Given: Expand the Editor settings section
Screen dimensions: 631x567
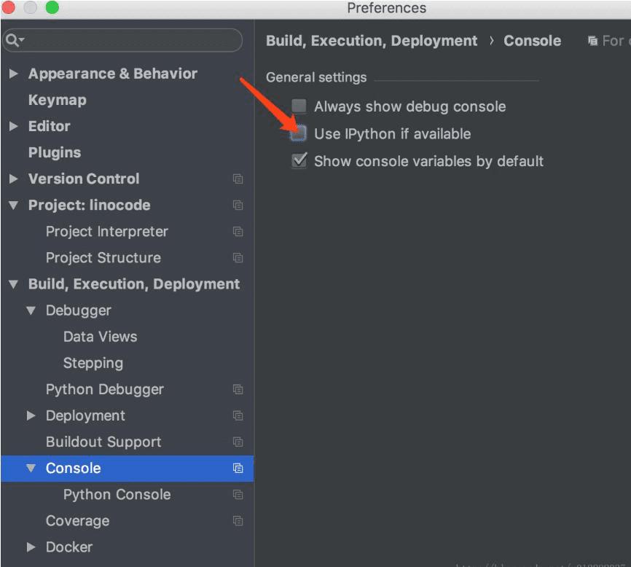Looking at the screenshot, I should 14,126.
